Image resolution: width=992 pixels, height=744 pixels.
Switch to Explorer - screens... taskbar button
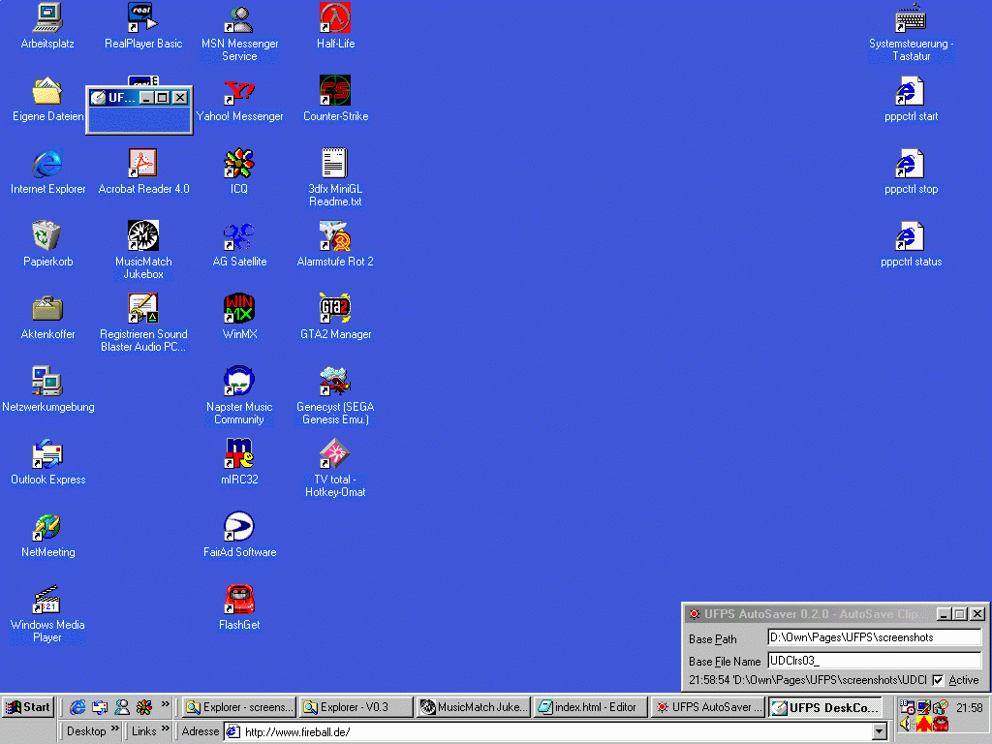(240, 707)
